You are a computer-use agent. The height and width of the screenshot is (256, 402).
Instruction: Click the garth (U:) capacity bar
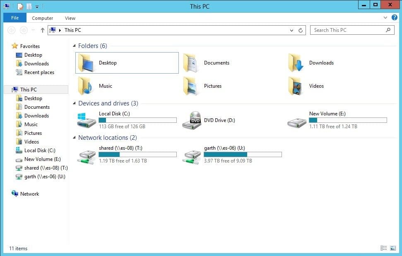tap(243, 154)
